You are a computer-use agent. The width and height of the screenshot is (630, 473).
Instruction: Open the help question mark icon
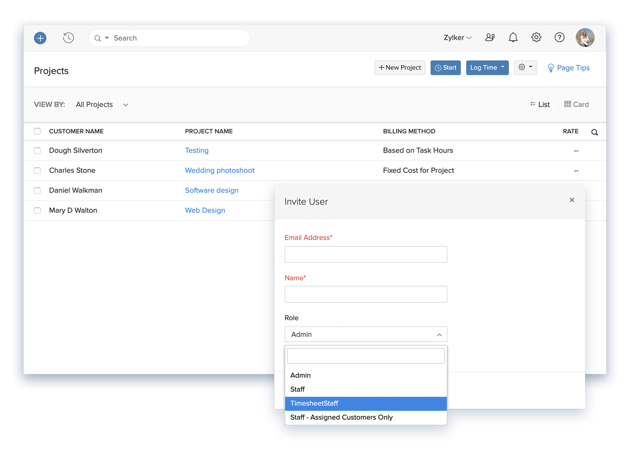click(x=560, y=37)
